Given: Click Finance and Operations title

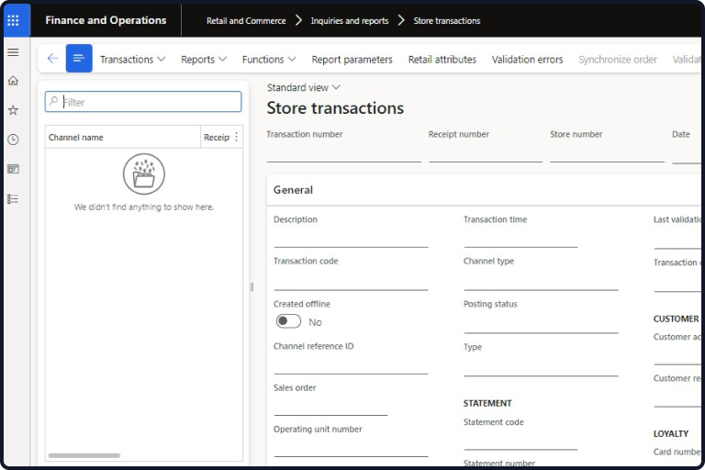Looking at the screenshot, I should [x=106, y=20].
